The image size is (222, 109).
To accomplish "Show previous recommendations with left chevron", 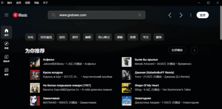I will point(194,50).
